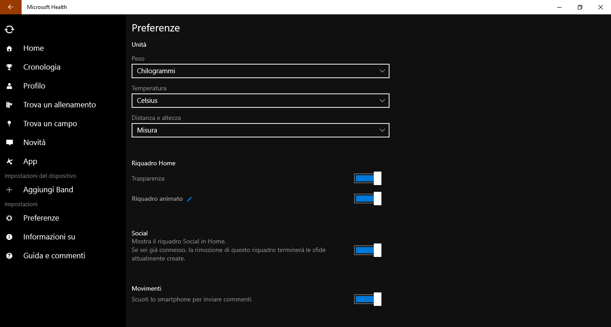611x327 pixels.
Task: Open the Temperatura Celsius dropdown
Action: pyautogui.click(x=261, y=101)
